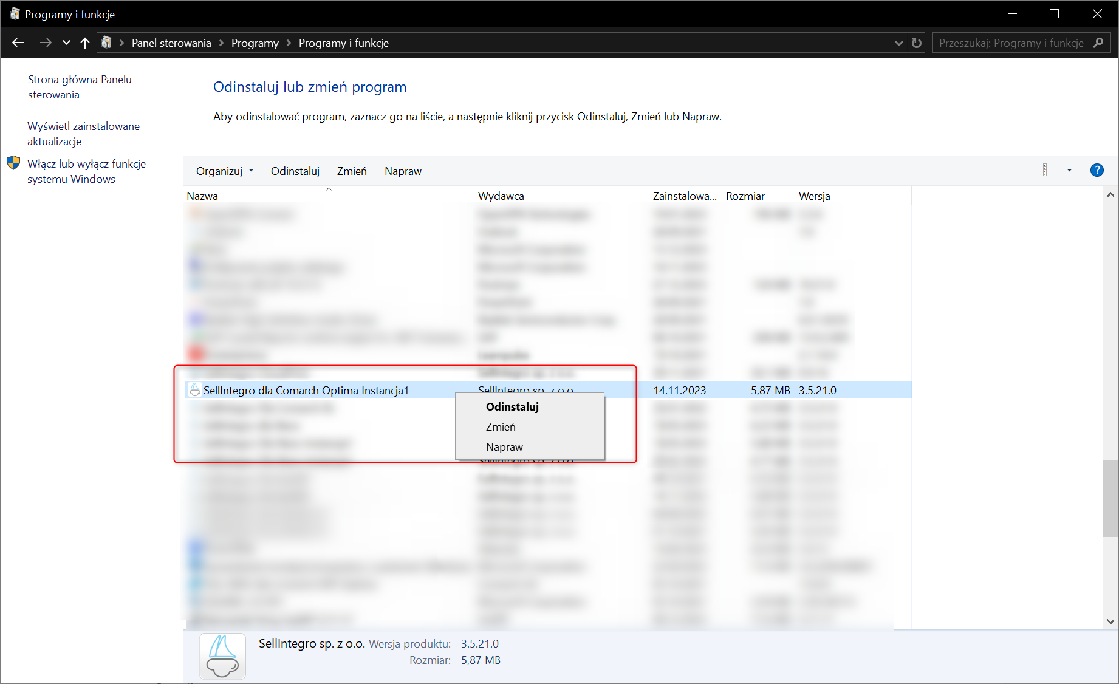Go back with the navigation arrow
Viewport: 1119px width, 684px height.
pos(18,43)
